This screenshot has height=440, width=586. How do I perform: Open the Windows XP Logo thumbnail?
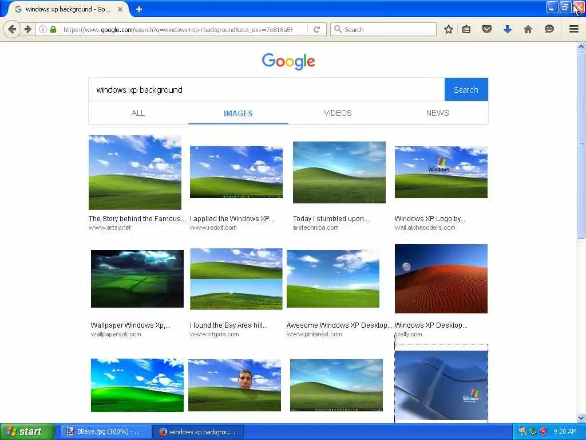click(x=441, y=172)
